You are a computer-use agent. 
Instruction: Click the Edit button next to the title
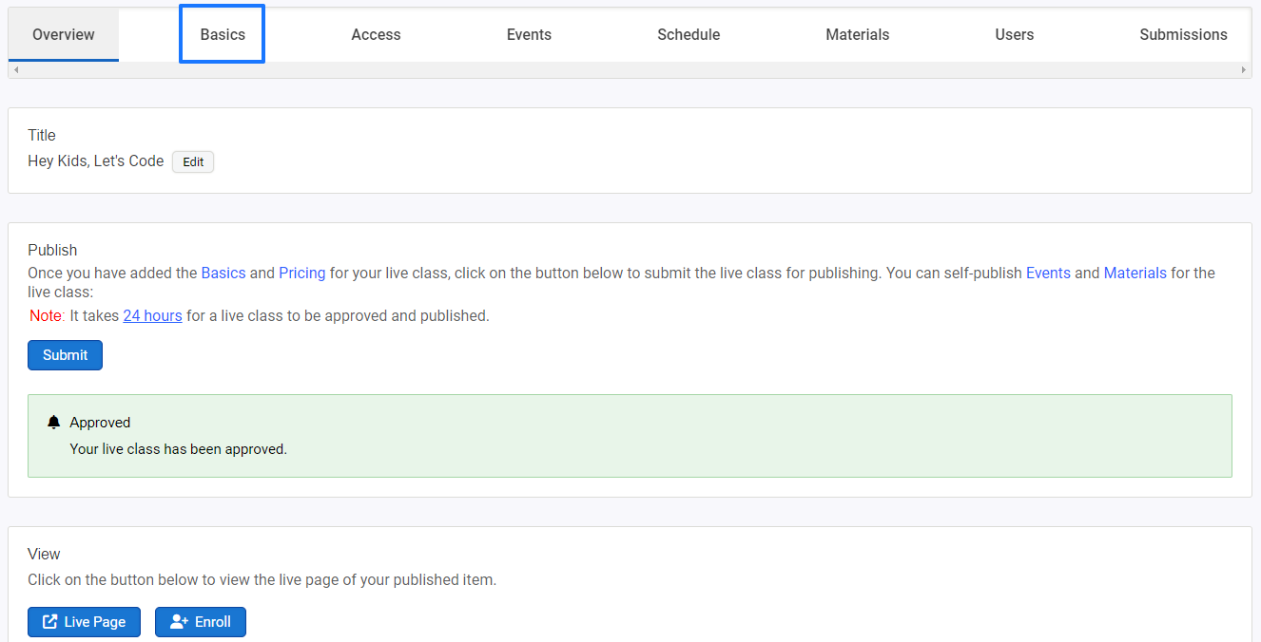click(193, 162)
